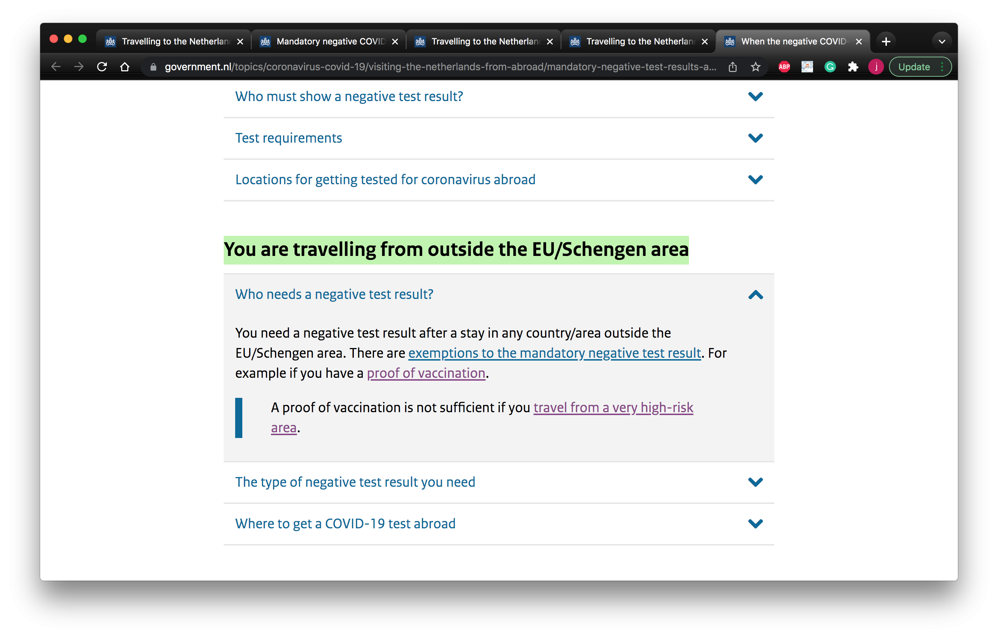Open the Adblock Plus extension icon
The width and height of the screenshot is (998, 638).
(784, 67)
